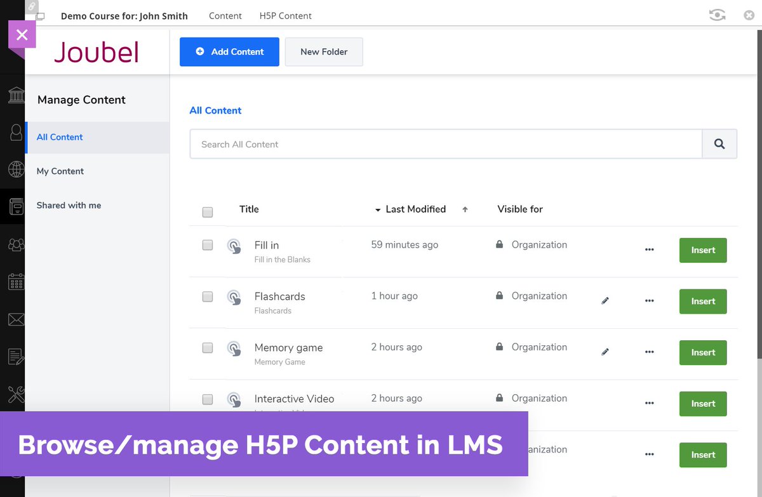Check the Interactive Video row checkbox
Screen dimensions: 762x497
(208, 399)
